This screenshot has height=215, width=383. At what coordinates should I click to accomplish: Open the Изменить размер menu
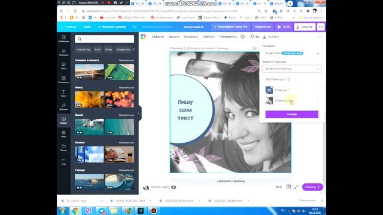point(112,27)
